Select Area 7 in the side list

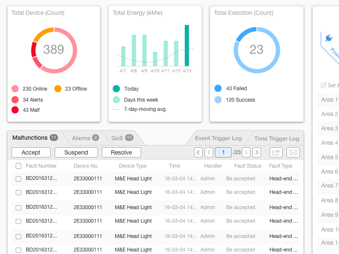tap(329, 185)
